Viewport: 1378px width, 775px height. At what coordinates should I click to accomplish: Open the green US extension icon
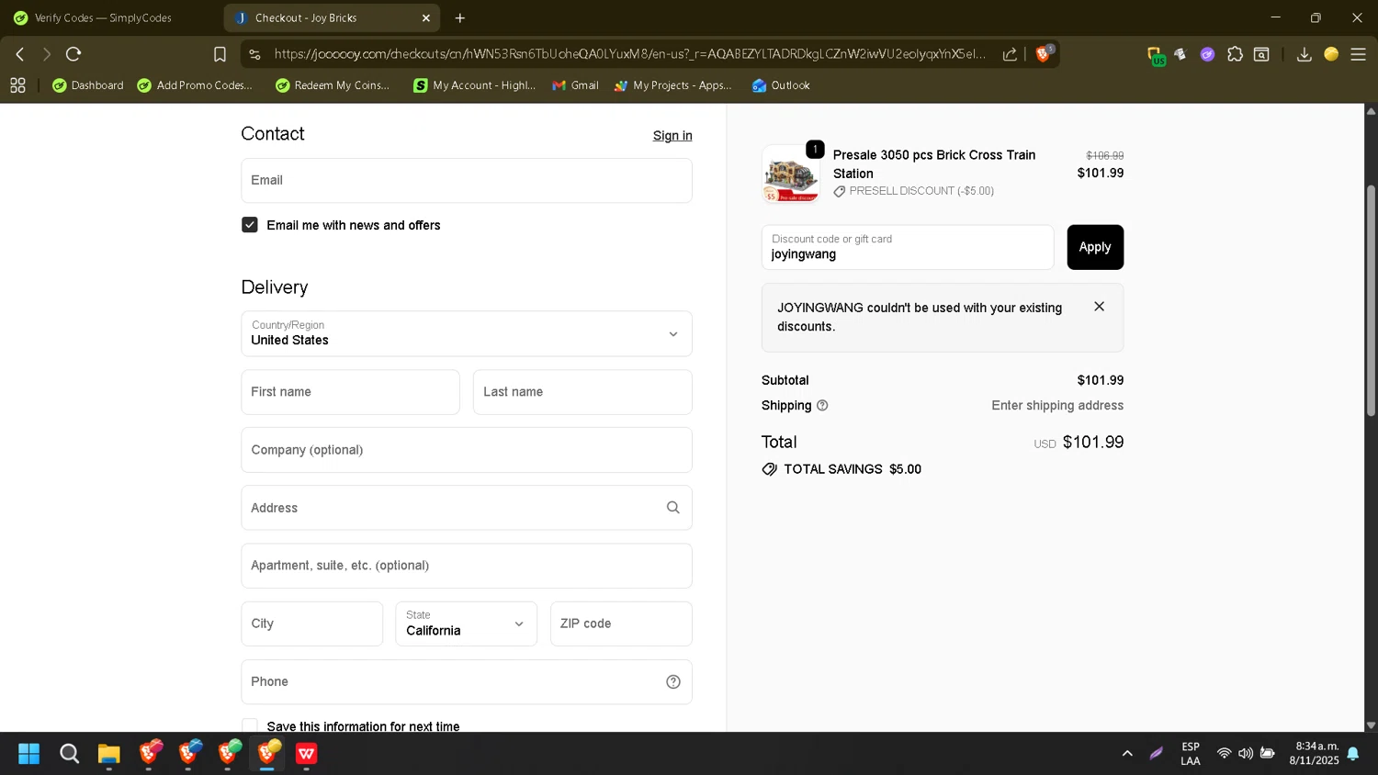(x=1156, y=55)
